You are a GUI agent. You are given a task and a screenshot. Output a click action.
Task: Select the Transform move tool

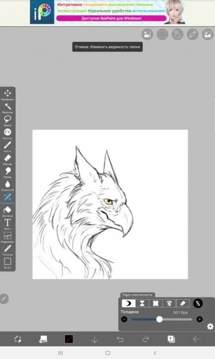[x=7, y=93]
